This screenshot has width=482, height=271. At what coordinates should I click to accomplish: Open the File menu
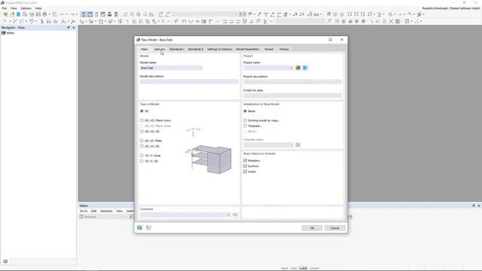point(4,8)
